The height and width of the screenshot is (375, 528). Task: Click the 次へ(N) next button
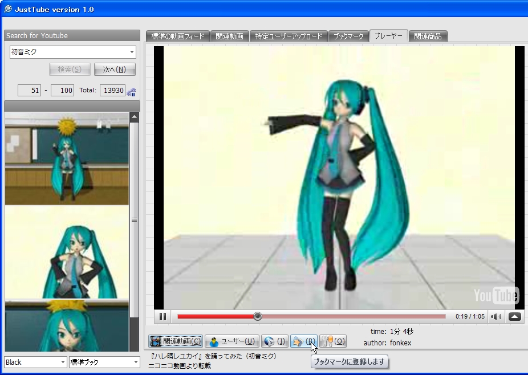[x=115, y=70]
